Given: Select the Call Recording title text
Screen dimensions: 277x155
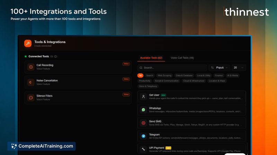Looking at the screenshot, I should point(45,65).
